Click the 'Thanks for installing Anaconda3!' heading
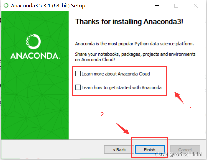Viewport: 207px width, 160px height. 129,22
